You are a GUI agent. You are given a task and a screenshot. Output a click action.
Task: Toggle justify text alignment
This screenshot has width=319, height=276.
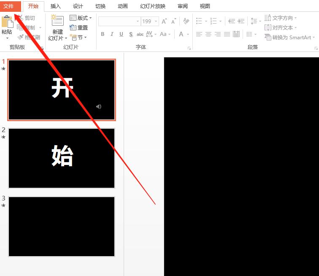[x=227, y=34]
